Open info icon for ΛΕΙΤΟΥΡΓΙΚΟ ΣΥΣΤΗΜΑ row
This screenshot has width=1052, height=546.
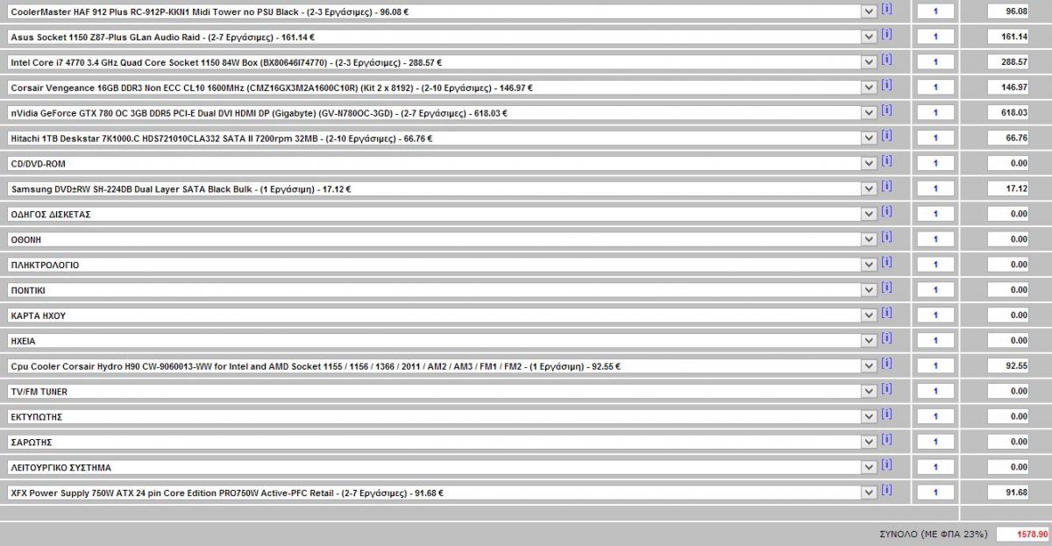pos(886,464)
